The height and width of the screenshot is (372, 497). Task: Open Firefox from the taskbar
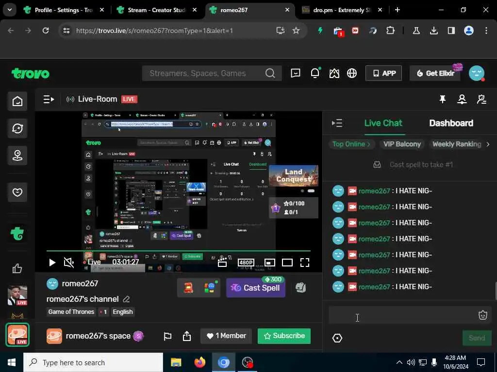[x=199, y=362]
